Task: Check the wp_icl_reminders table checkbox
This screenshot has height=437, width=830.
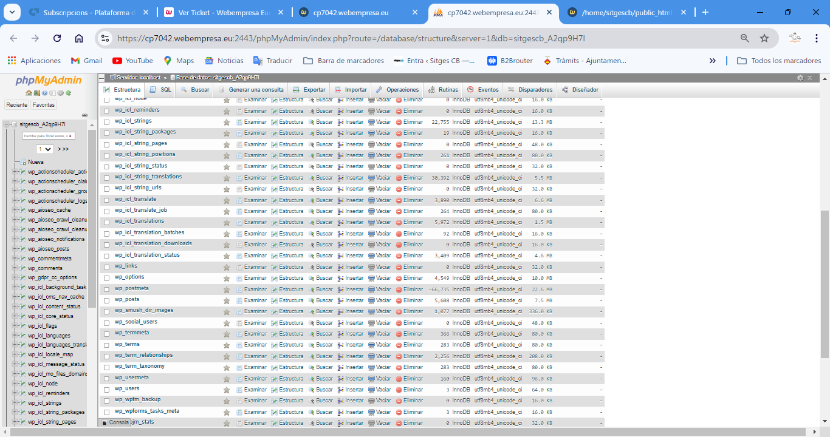Action: [x=107, y=111]
